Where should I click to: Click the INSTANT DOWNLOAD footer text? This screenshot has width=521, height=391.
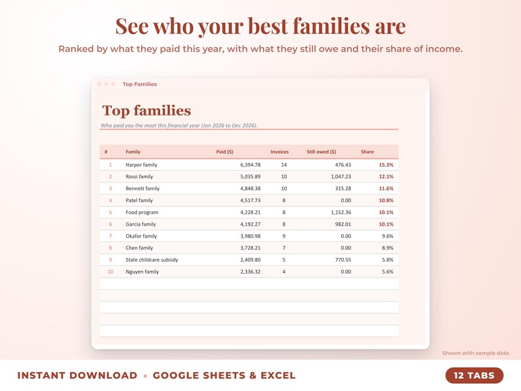coord(77,375)
